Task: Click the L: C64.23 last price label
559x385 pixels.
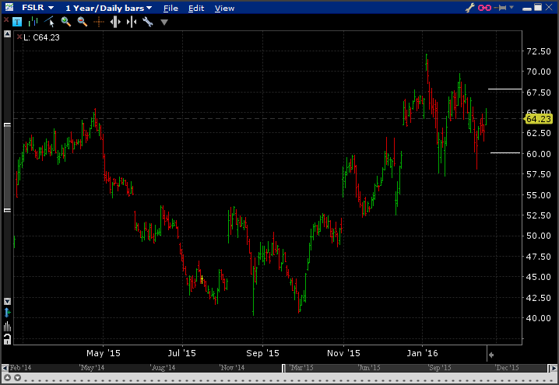Action: 41,37
